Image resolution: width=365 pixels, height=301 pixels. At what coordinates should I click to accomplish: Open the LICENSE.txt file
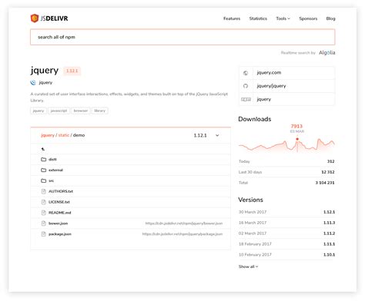[x=59, y=202]
